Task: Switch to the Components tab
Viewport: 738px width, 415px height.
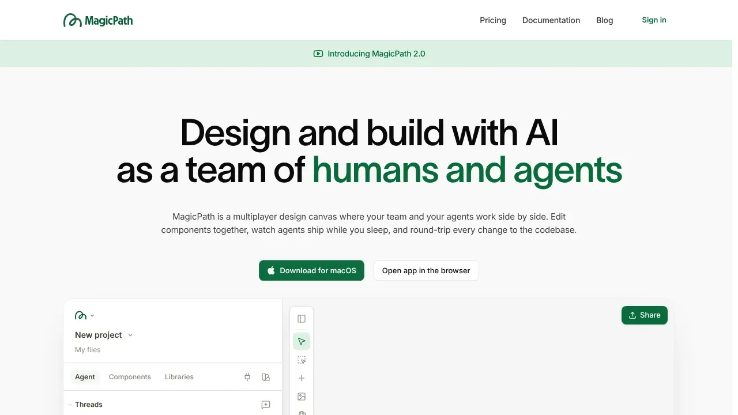Action: pos(130,377)
